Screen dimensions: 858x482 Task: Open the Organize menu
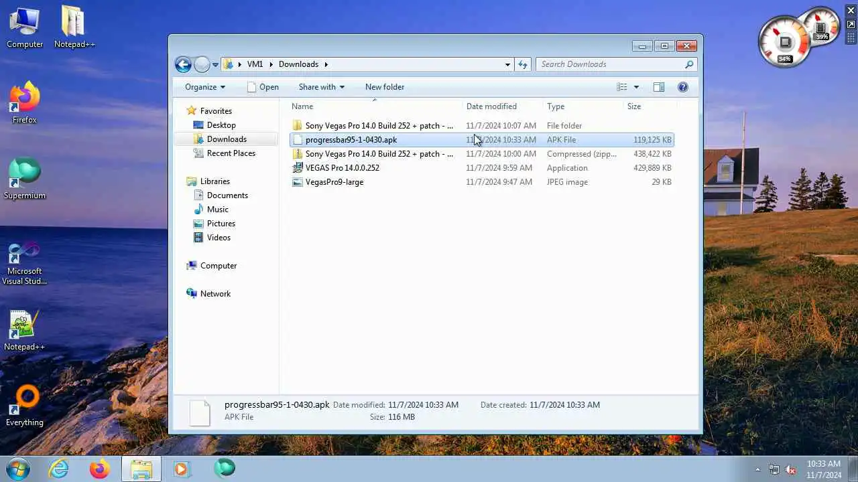pos(205,87)
